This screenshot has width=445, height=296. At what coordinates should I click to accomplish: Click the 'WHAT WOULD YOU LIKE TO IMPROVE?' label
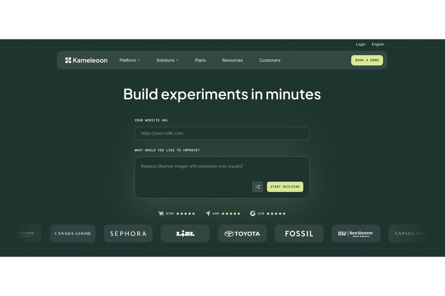coord(167,150)
